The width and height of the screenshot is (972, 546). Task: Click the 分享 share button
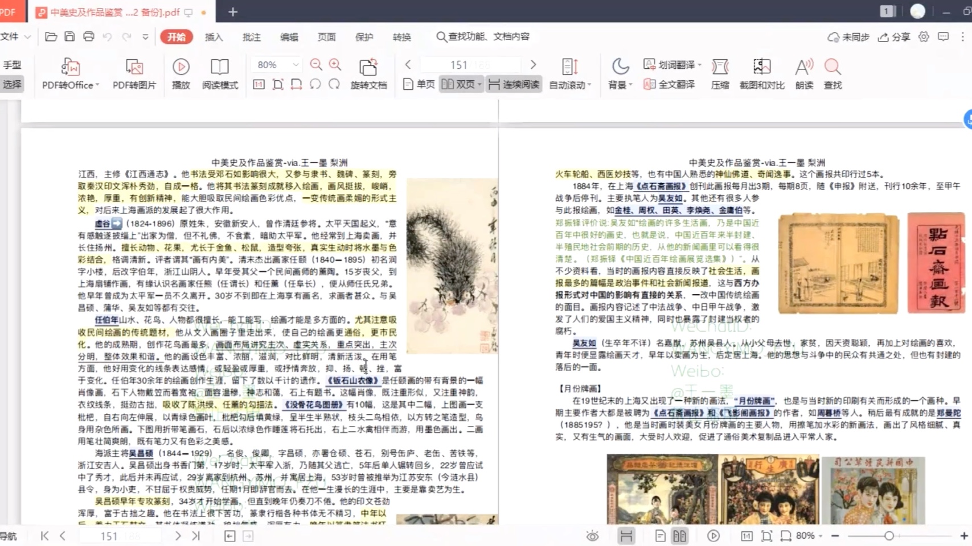(894, 37)
